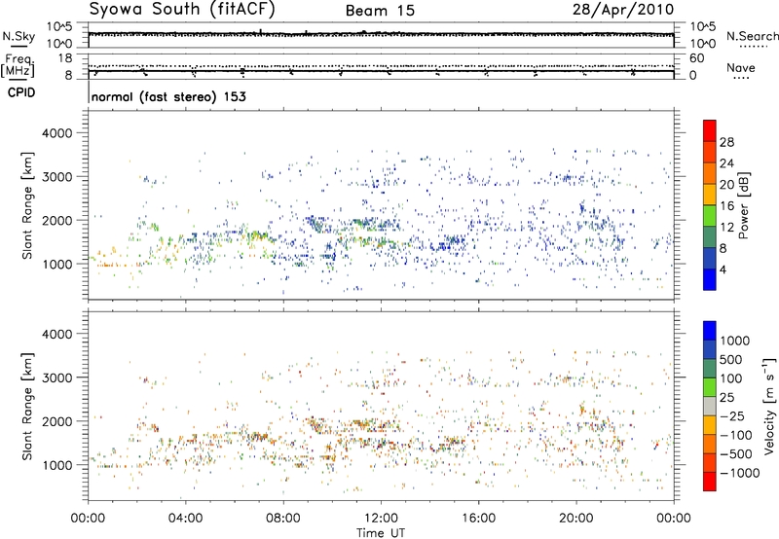Click the noise trace in top panel
The image size is (779, 539).
tap(381, 34)
